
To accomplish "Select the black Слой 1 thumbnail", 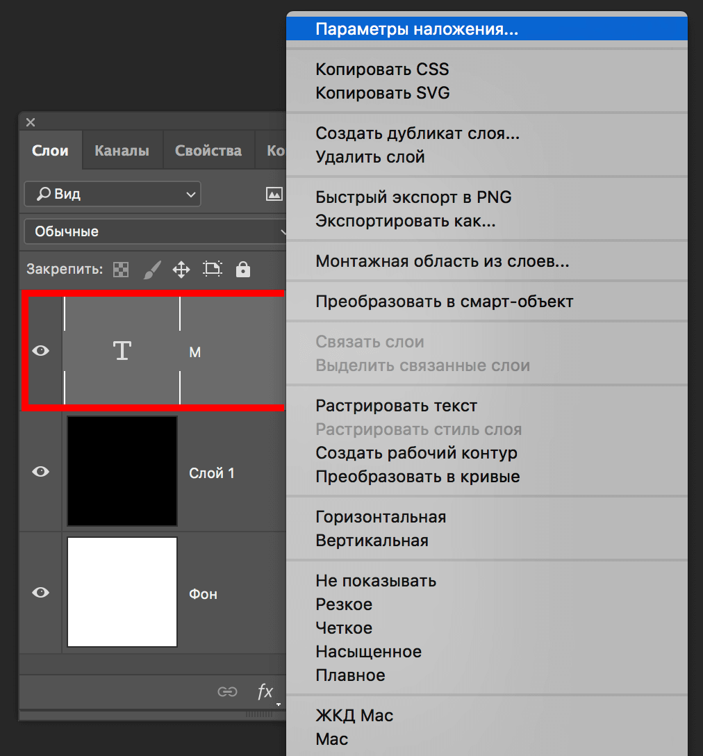I will pyautogui.click(x=122, y=471).
